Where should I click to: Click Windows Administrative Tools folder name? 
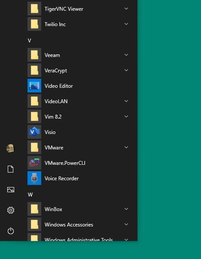click(79, 239)
